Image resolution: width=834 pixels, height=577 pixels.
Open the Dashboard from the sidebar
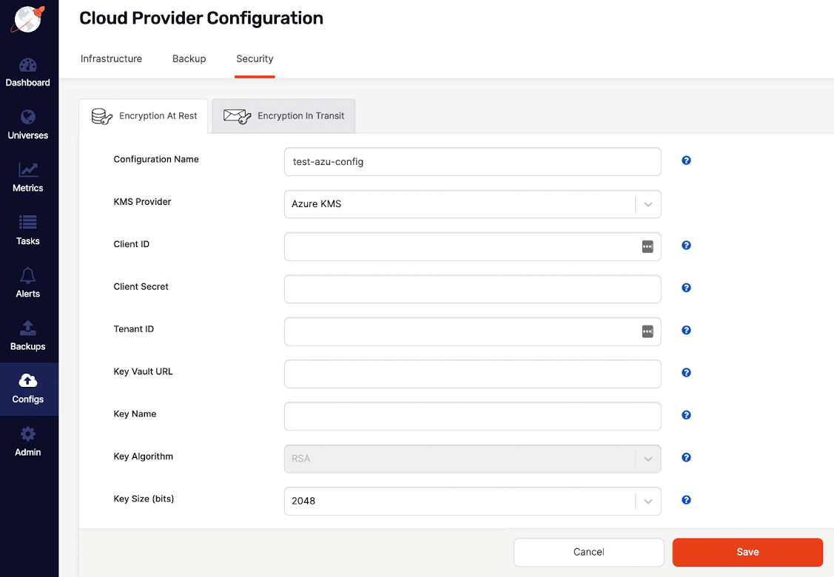[x=28, y=70]
